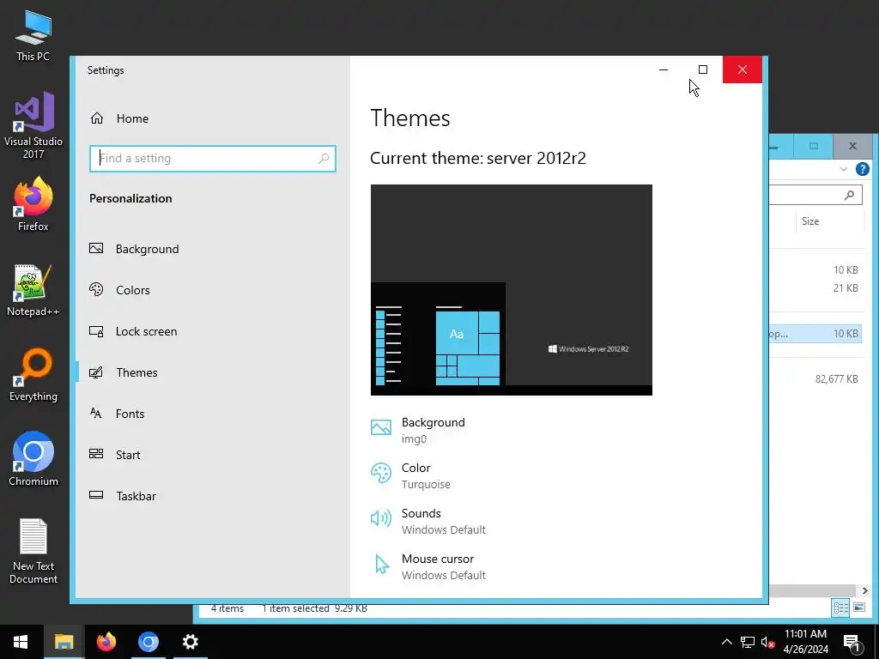This screenshot has width=879, height=659.
Task: Click the Find a setting search box
Action: [213, 159]
